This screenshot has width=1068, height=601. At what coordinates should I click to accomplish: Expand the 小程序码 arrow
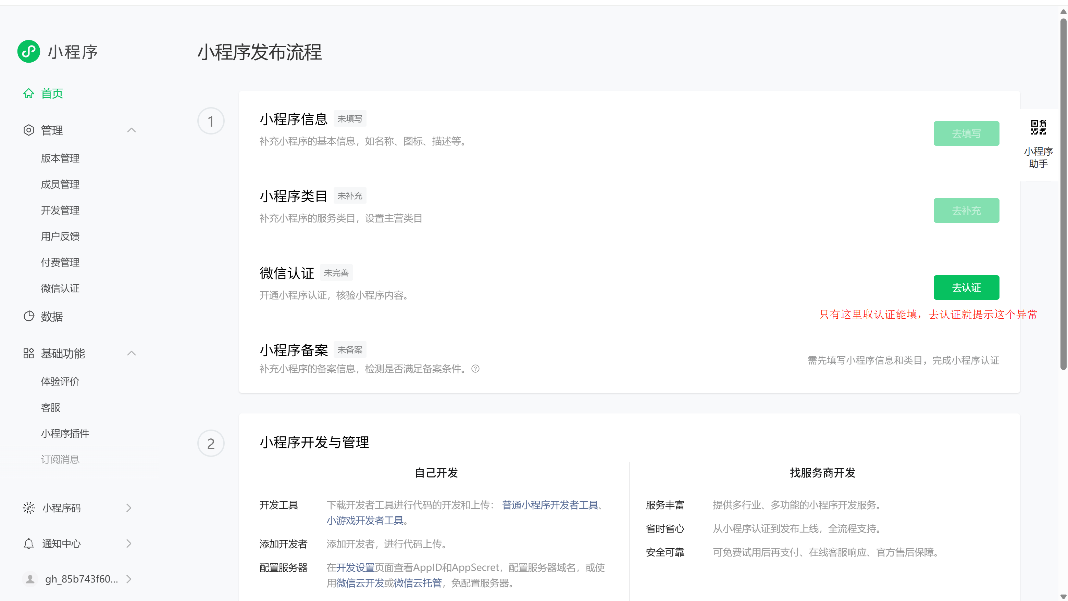click(x=129, y=508)
